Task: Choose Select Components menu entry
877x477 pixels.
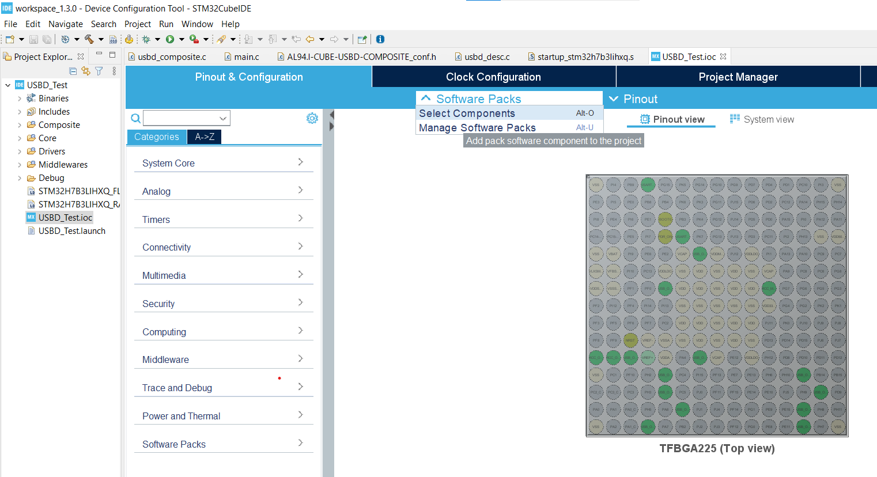Action: pos(509,113)
